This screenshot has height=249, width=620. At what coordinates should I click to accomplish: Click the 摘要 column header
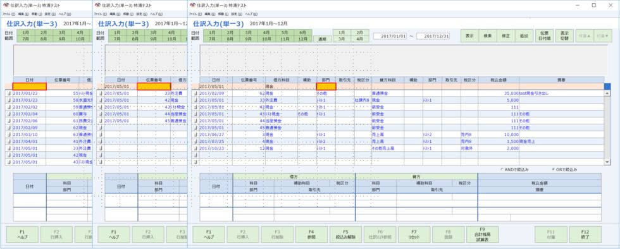[x=561, y=80]
